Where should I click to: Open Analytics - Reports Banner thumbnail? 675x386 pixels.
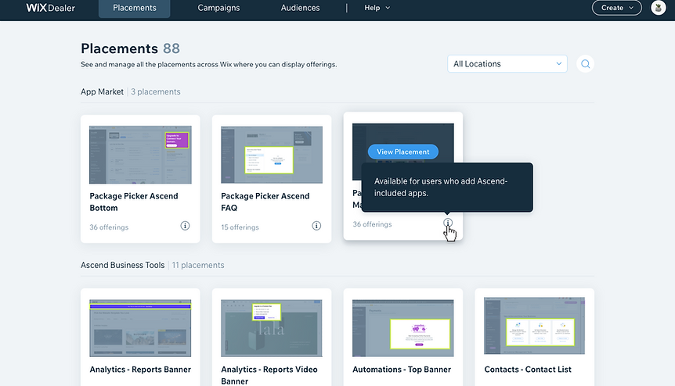pyautogui.click(x=140, y=328)
